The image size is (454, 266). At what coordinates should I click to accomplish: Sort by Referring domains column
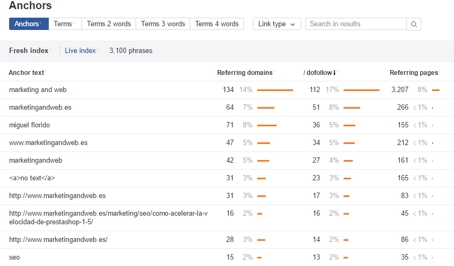[x=244, y=73]
